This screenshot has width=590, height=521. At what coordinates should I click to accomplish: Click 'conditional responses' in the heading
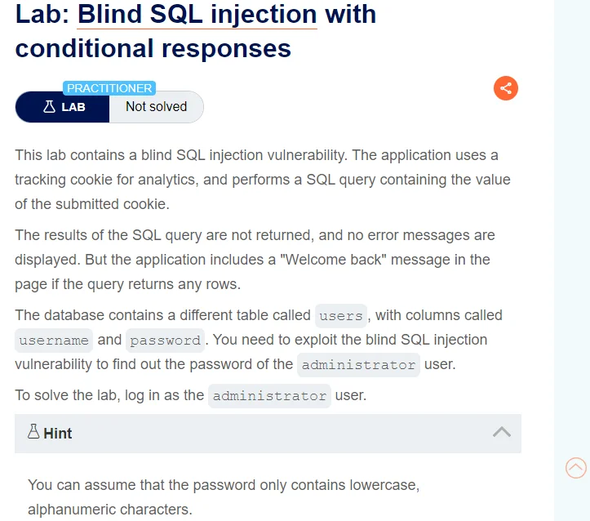click(x=153, y=48)
